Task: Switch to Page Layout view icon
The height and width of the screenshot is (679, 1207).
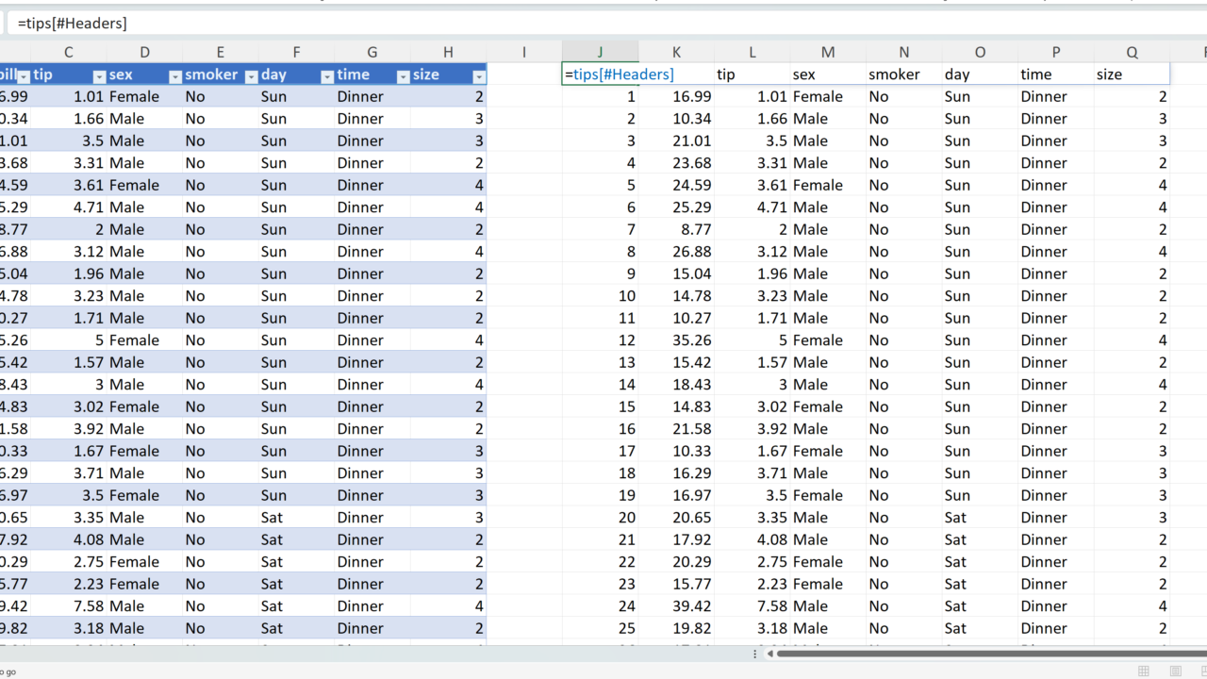Action: (x=1175, y=671)
